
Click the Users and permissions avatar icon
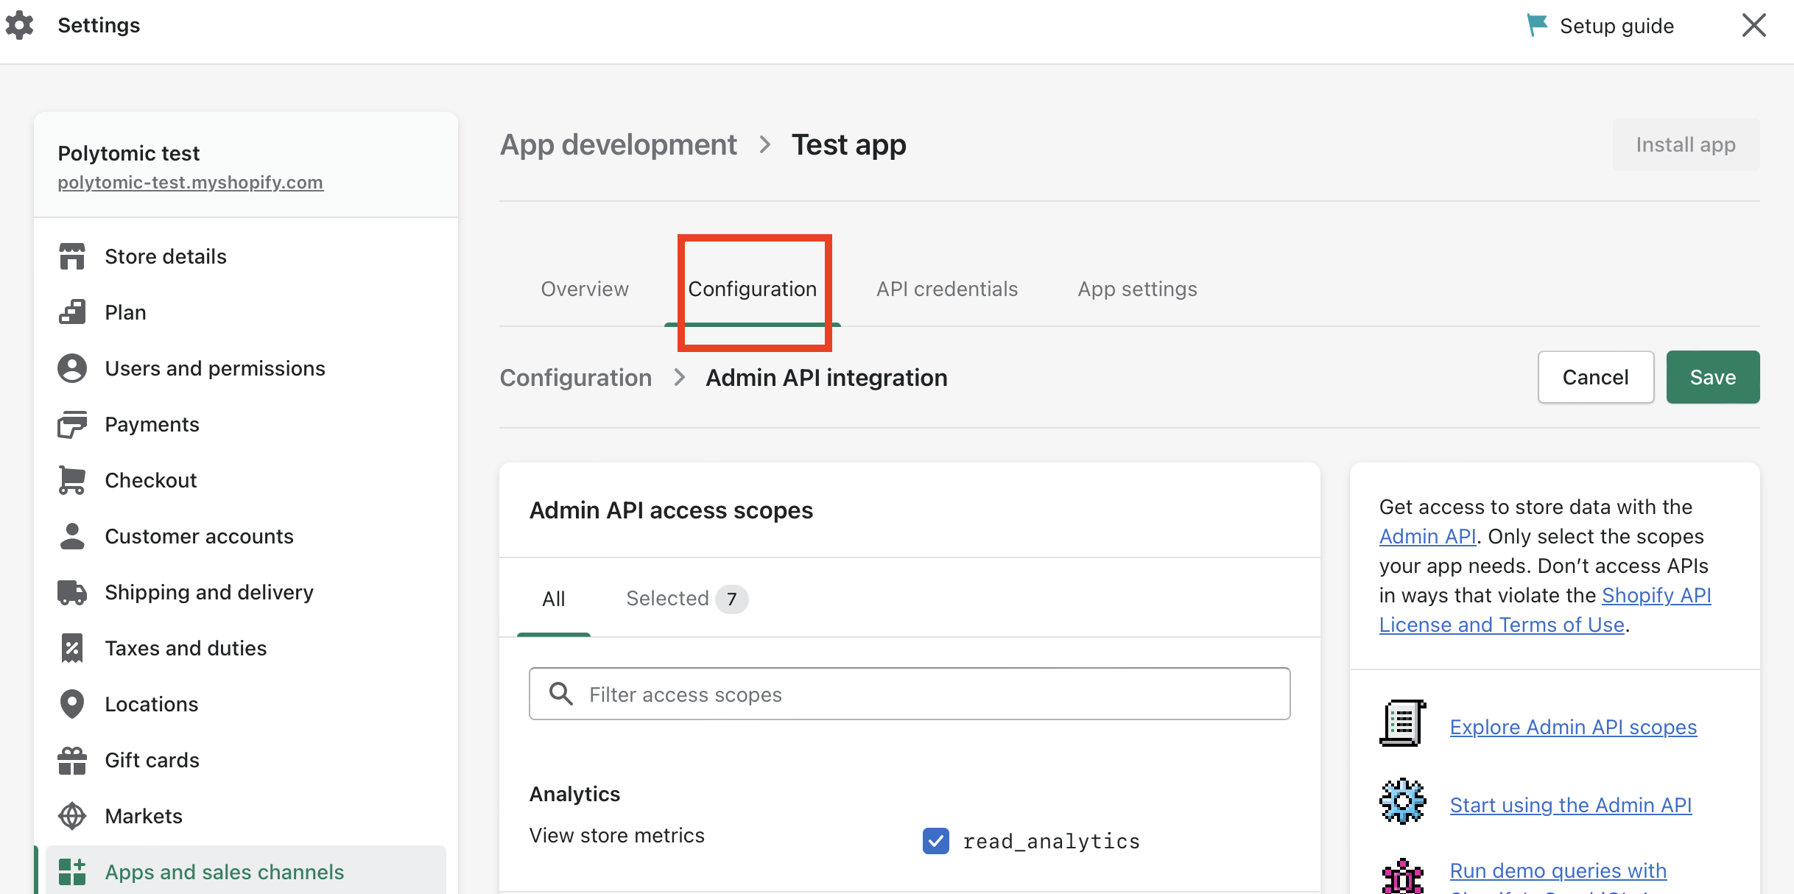[x=72, y=368]
